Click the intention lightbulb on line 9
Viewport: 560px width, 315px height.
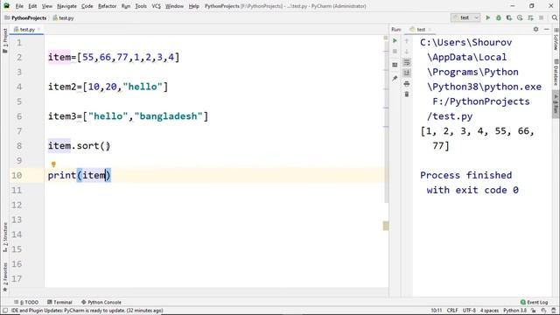(53, 164)
